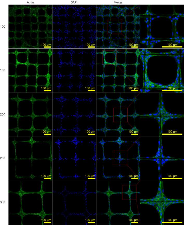This screenshot has height=225, width=184.
Task: Click the Actin column header
Action: (30, 2)
